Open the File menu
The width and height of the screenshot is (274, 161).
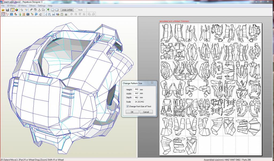point(3,6)
